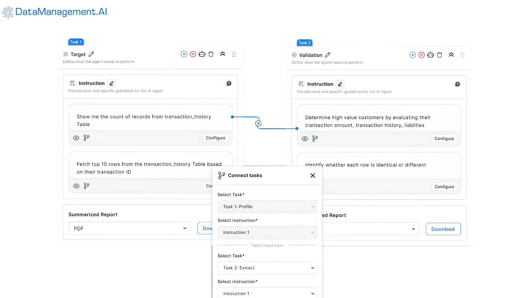Select the 'Identify whether each row is identical' text
The image size is (530, 298).
[x=365, y=165]
